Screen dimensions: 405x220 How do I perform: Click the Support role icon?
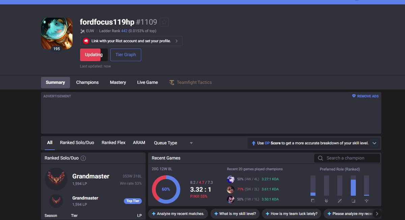(x=367, y=201)
